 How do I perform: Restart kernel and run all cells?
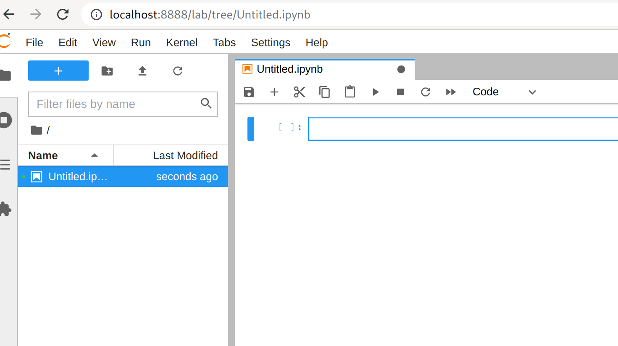pos(451,92)
